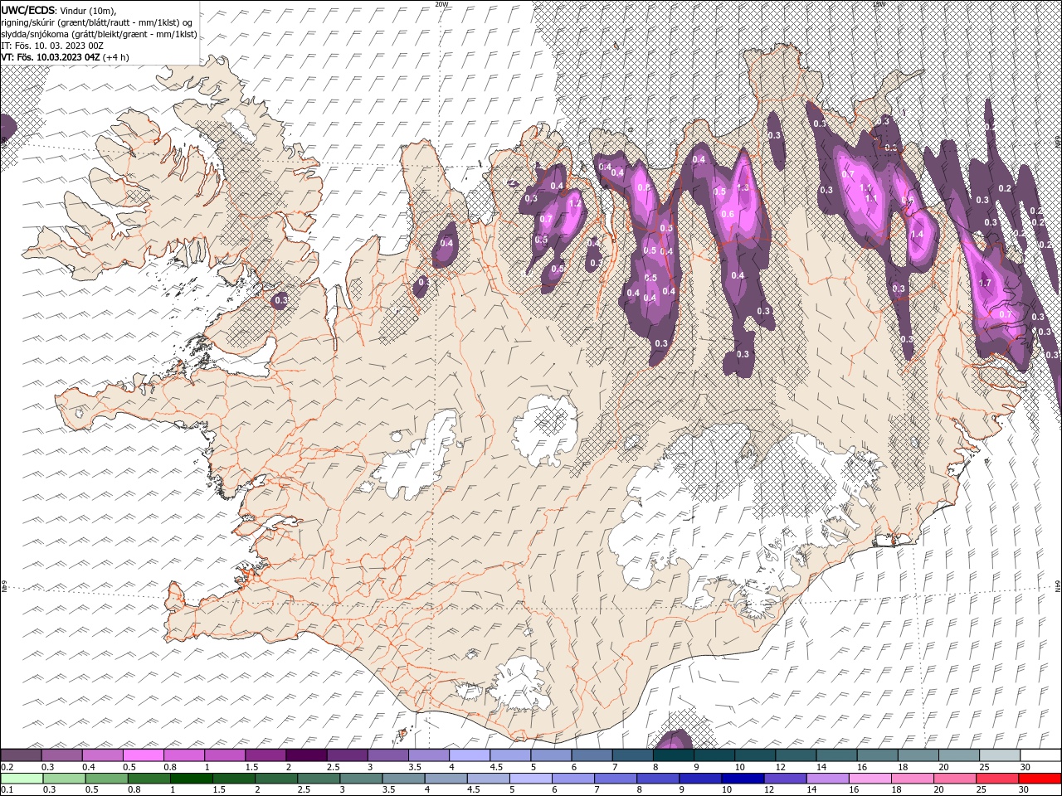Viewport: 1062px width, 796px height.
Task: Click the '1.7' snowfall value on the map
Action: coord(985,283)
